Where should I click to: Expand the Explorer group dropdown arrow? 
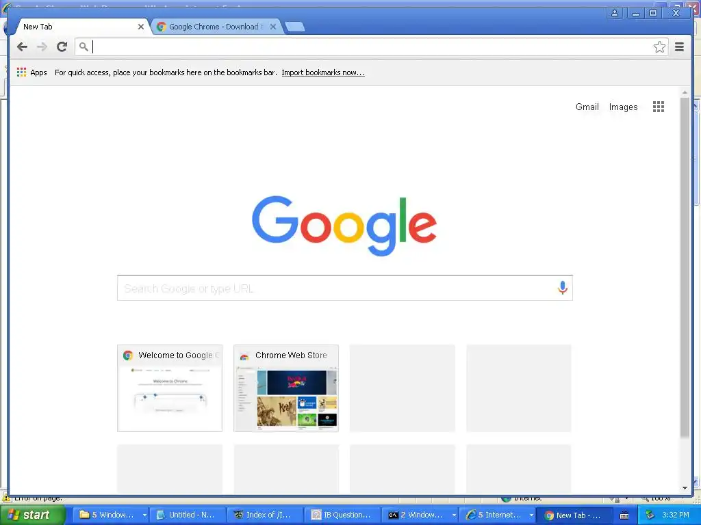[144, 515]
